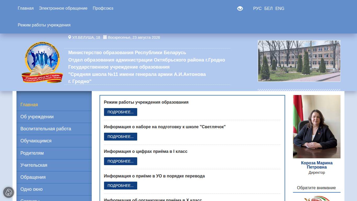Screen dimensions: 357x201
Task: Go to Режим работы учреждения in the top bar
Action: [x=44, y=25]
